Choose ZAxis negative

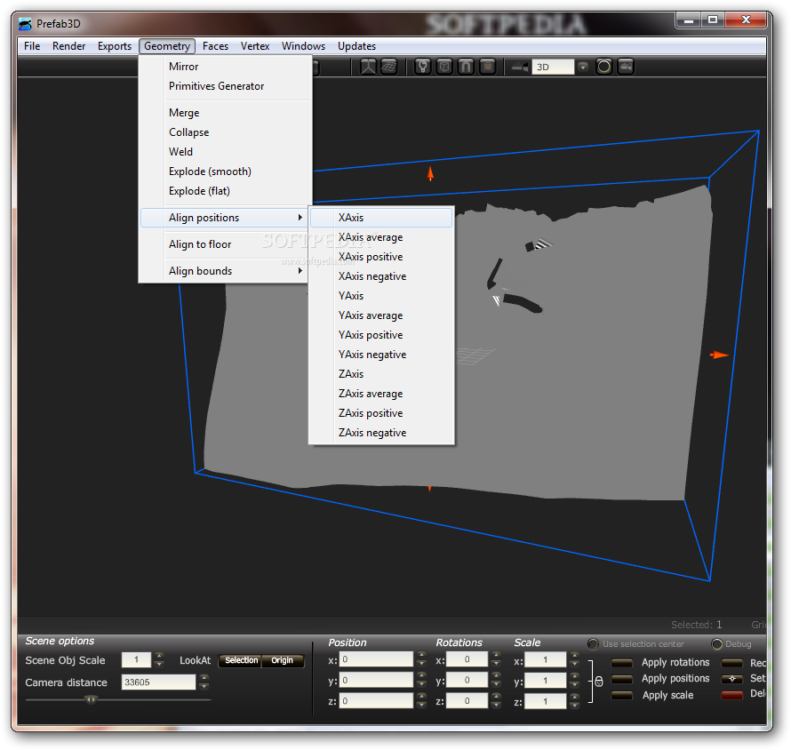coord(381,433)
